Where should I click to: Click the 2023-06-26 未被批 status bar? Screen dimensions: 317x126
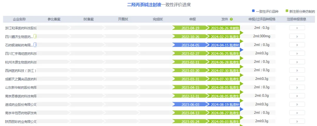(x=223, y=28)
